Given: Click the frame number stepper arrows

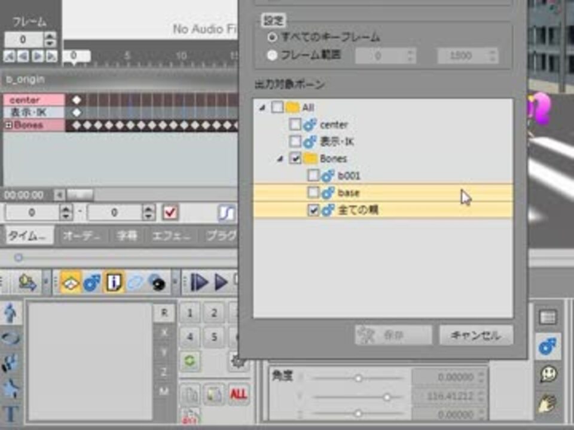Looking at the screenshot, I should point(50,39).
